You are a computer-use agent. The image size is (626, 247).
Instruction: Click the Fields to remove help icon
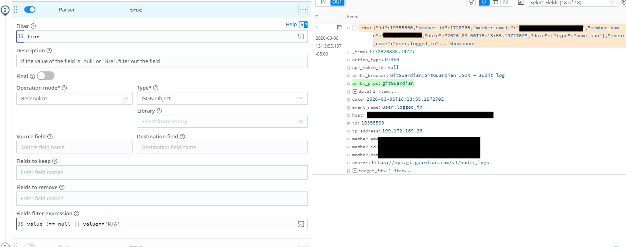(62, 187)
